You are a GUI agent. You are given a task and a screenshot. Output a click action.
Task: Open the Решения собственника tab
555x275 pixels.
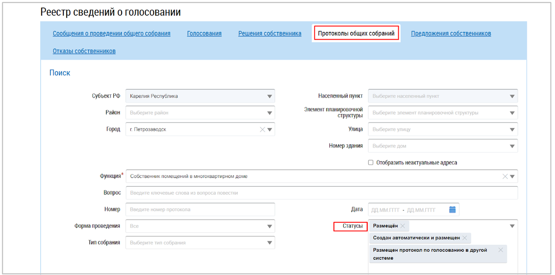point(270,34)
